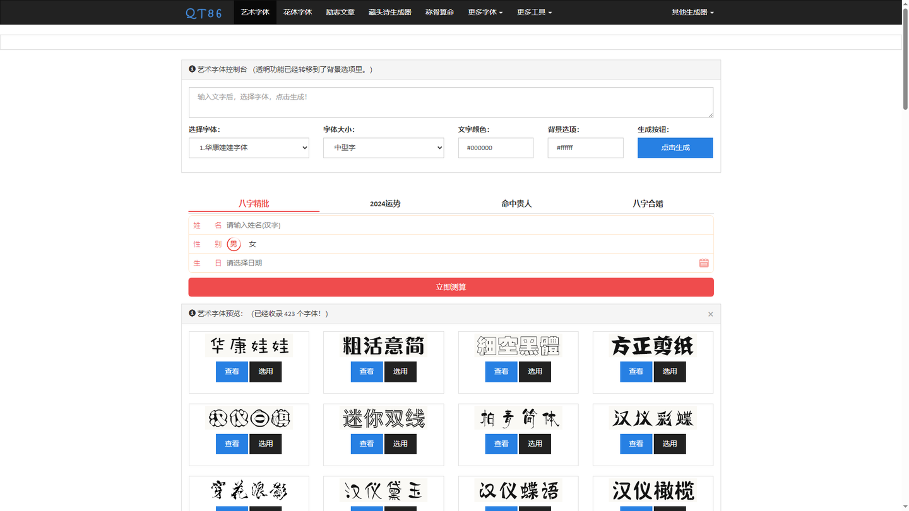Viewport: 909px width, 511px height.
Task: Click the QT86 site logo
Action: pyautogui.click(x=203, y=13)
